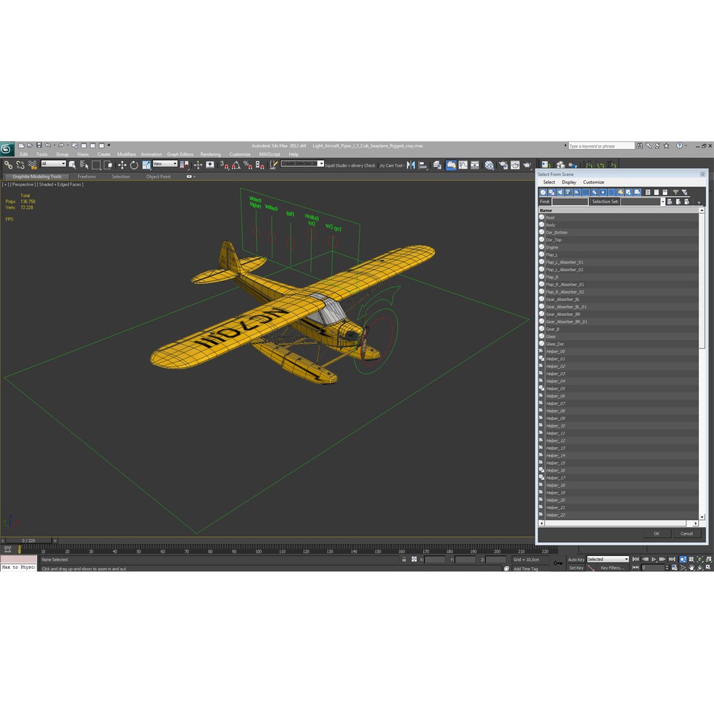Toggle Auto Key animation mode
Image resolution: width=714 pixels, height=714 pixels.
point(576,560)
